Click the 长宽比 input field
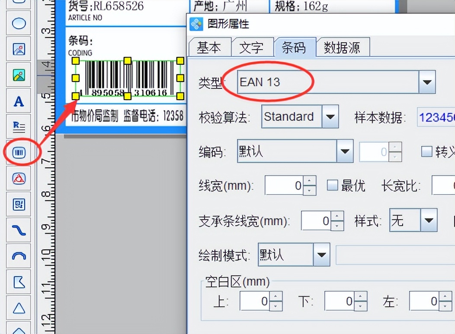The image size is (455, 334). coord(443,185)
